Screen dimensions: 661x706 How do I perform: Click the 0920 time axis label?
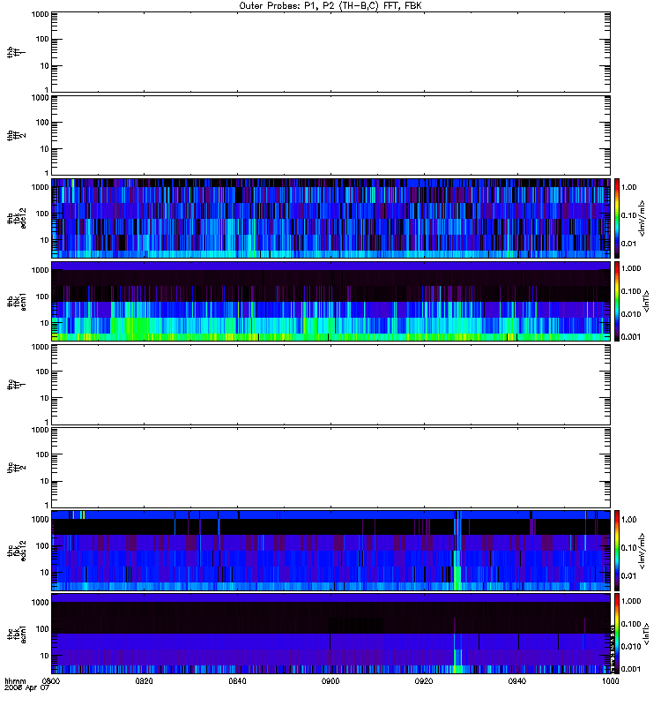point(424,680)
